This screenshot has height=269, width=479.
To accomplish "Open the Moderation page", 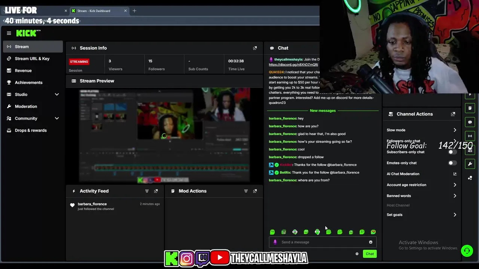I will 33,106.
